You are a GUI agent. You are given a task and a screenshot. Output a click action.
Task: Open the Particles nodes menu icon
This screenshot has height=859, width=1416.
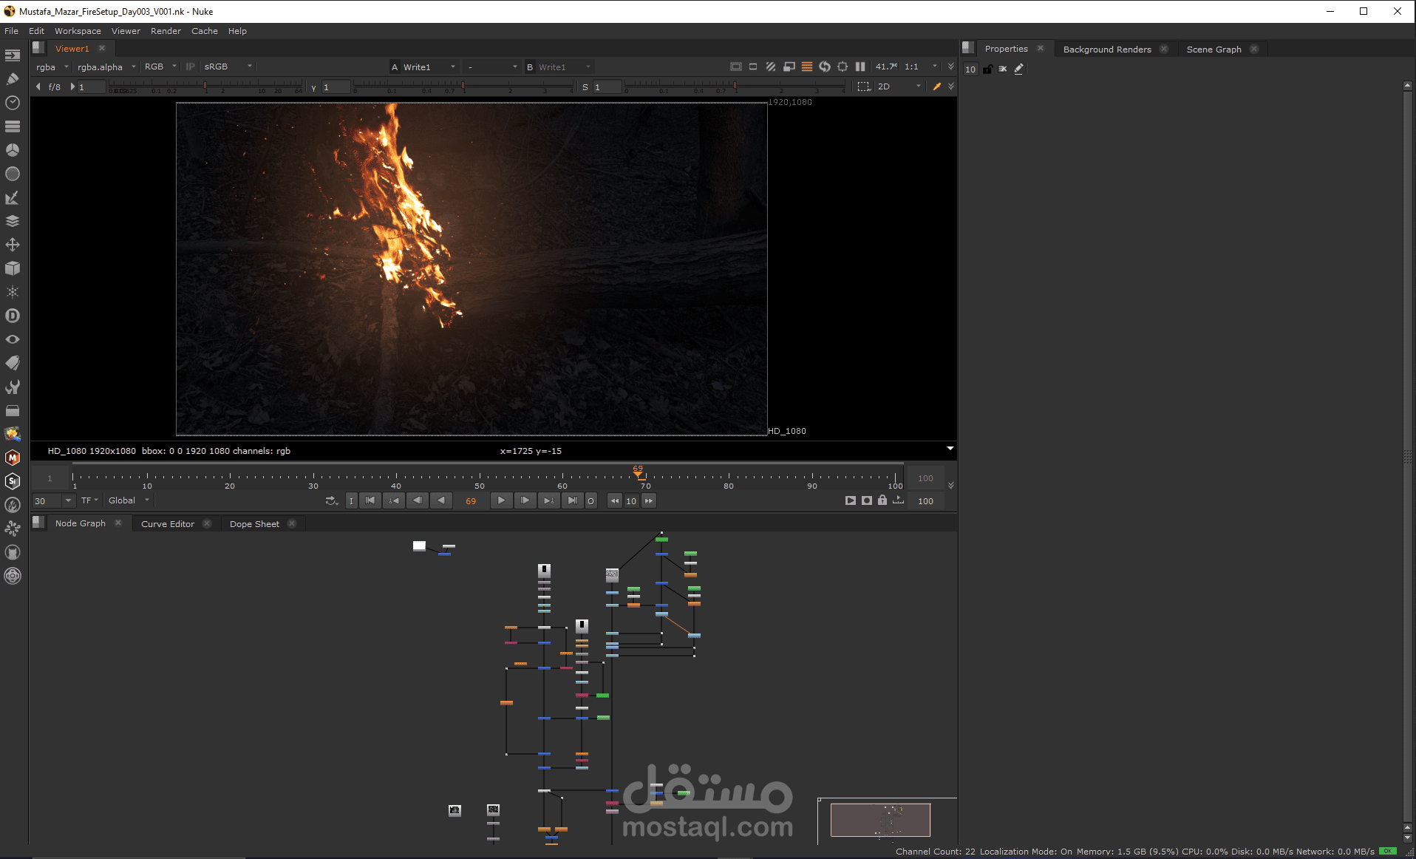[13, 292]
